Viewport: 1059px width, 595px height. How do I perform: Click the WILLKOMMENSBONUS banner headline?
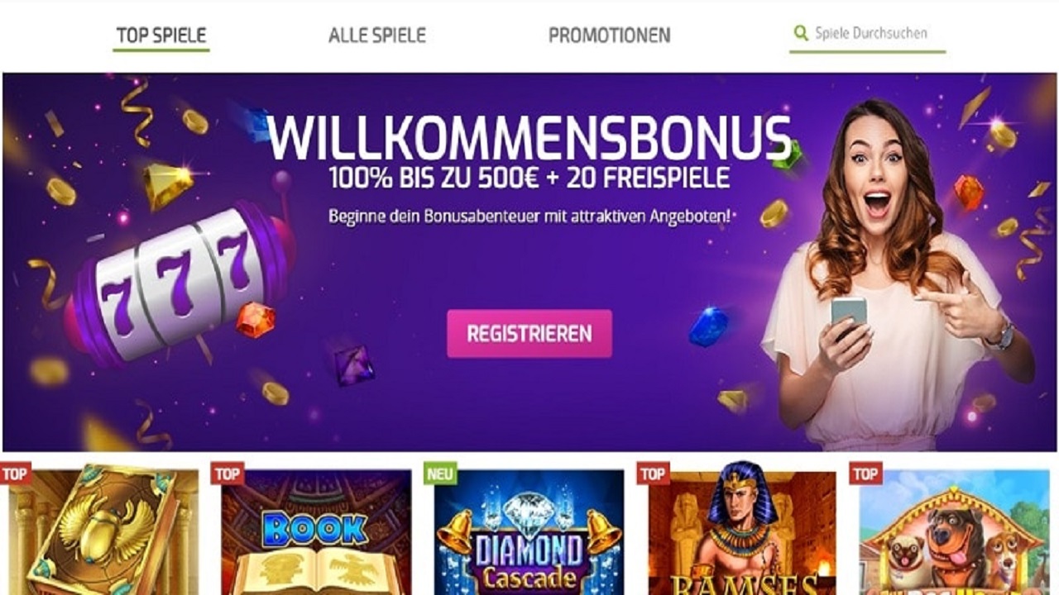pos(529,139)
